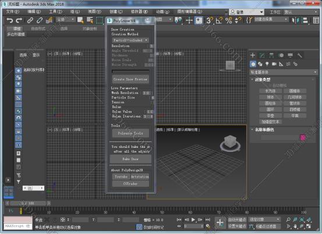Open the workspace dropdown at top right

300,12
